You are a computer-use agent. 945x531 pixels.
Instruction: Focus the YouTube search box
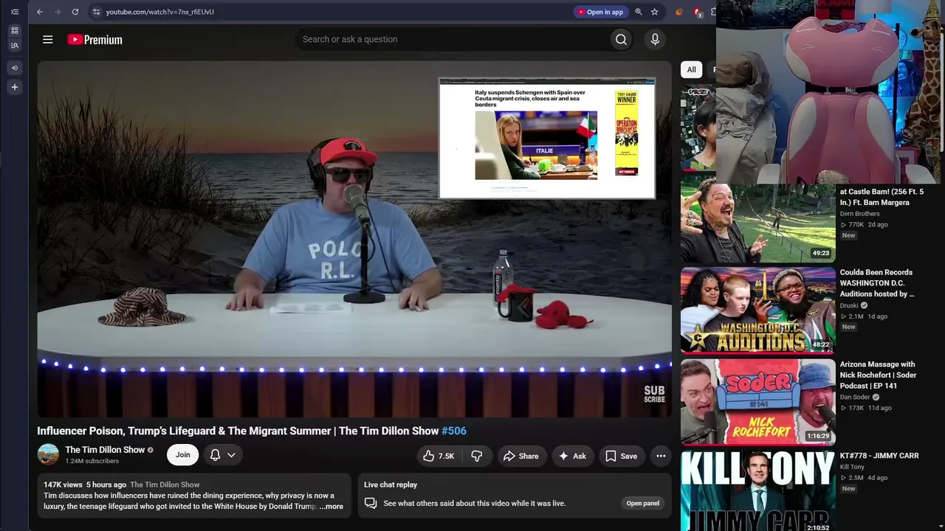click(x=450, y=40)
